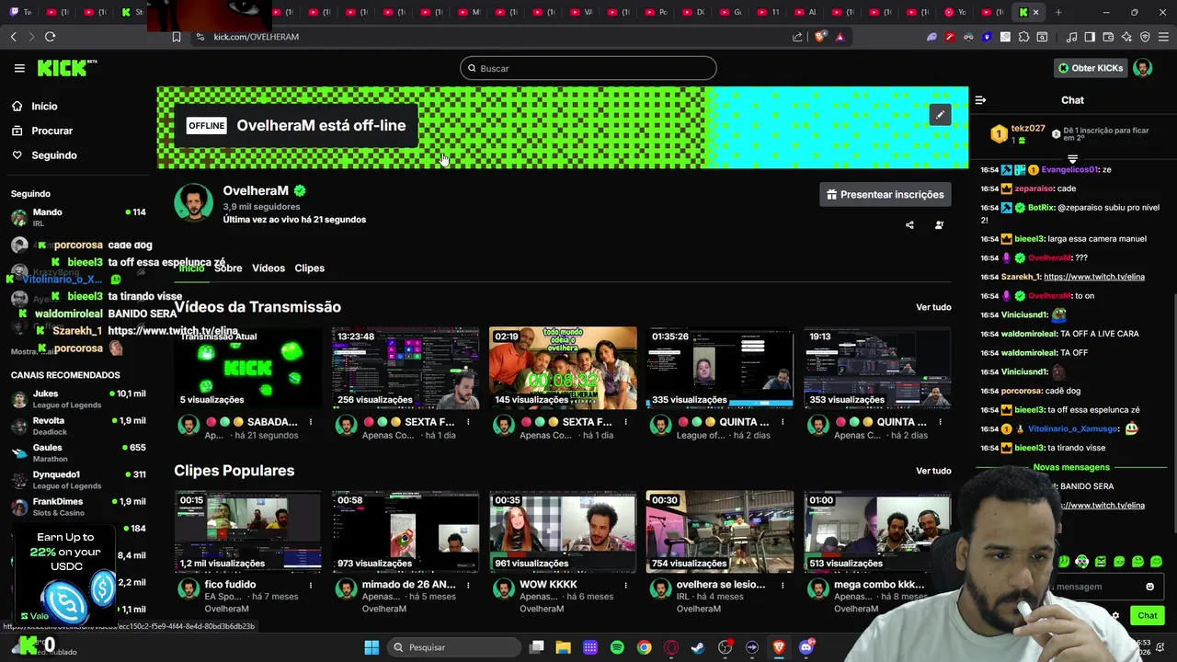This screenshot has height=662, width=1177.
Task: Open options for ovelhera se lesio clip
Action: pos(783,585)
